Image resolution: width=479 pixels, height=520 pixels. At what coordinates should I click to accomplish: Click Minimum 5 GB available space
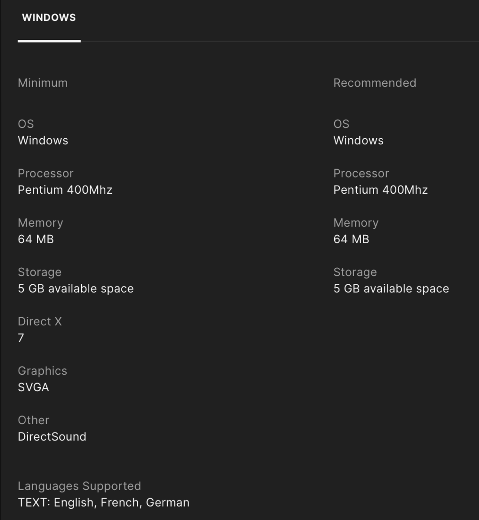[x=75, y=289]
